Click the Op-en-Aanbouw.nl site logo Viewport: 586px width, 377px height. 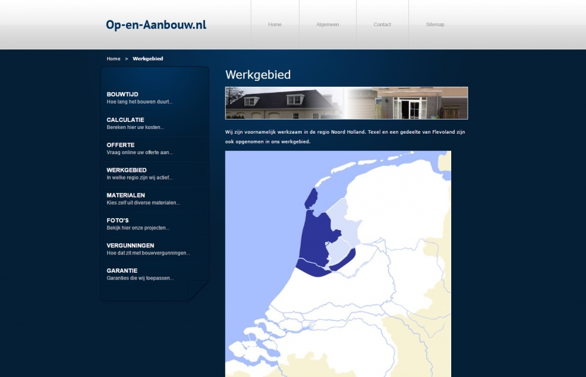(x=156, y=25)
